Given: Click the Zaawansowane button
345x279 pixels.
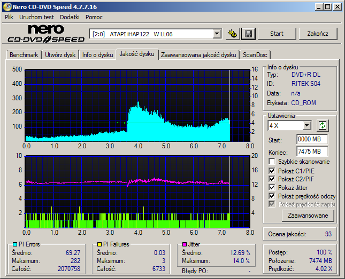Looking at the screenshot, I should (308, 216).
